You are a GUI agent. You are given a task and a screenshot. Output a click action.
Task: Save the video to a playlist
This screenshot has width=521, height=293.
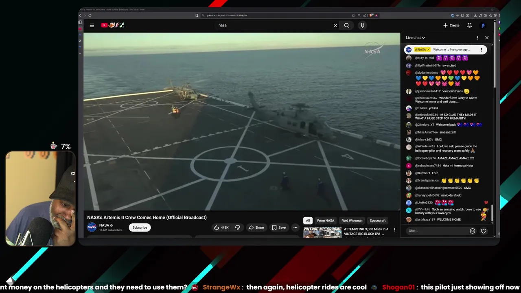279,227
